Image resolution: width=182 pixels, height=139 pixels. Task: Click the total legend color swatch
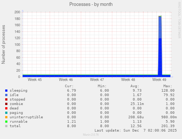click(x=6, y=126)
